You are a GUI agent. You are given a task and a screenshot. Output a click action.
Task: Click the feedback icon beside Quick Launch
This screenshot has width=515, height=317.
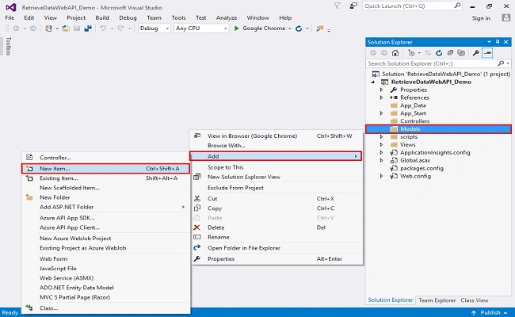pyautogui.click(x=353, y=6)
